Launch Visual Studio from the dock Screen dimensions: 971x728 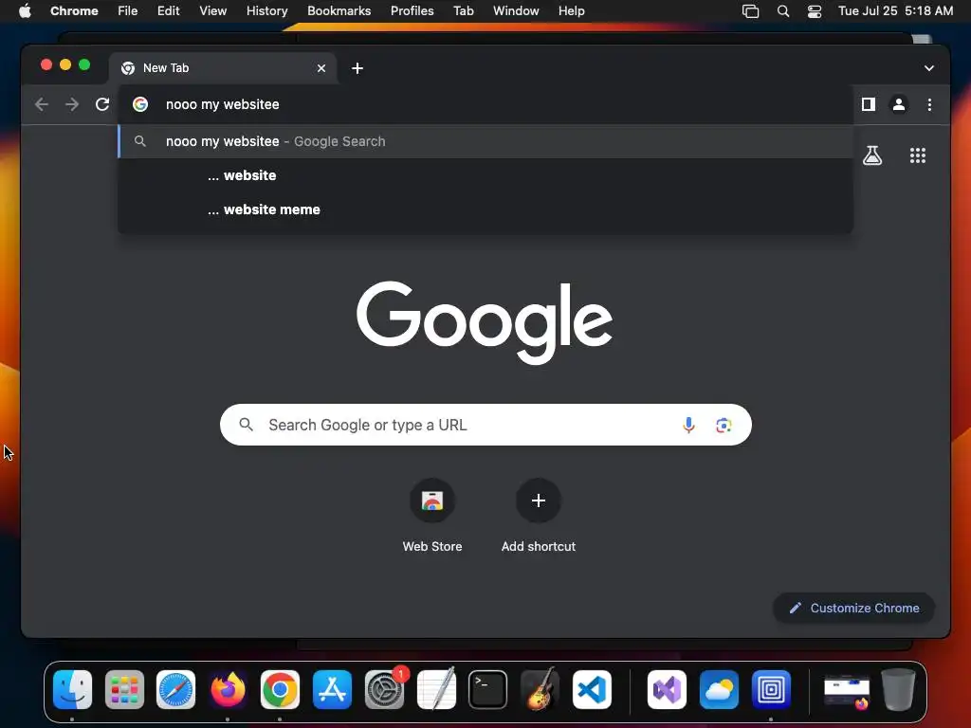(667, 690)
